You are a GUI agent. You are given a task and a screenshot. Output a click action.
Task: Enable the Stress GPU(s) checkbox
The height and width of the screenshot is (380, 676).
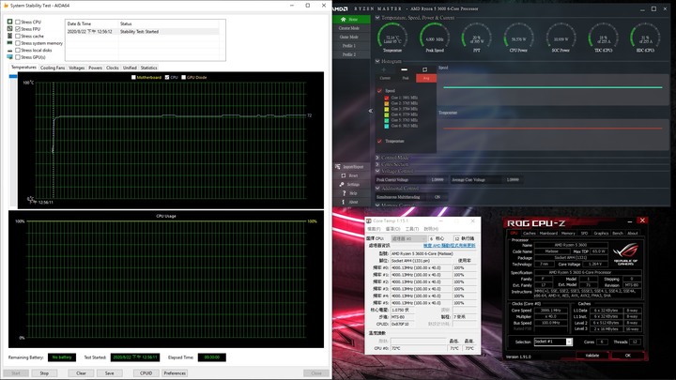tap(18, 57)
